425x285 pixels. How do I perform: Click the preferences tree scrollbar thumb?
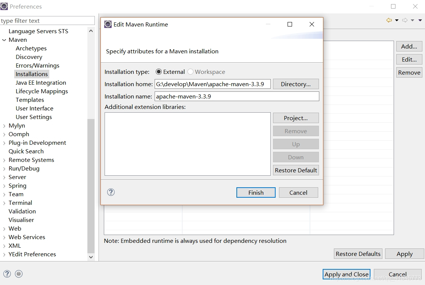pos(91,186)
